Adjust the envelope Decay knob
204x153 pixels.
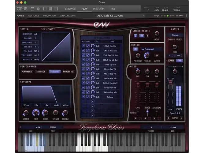pos(46,113)
